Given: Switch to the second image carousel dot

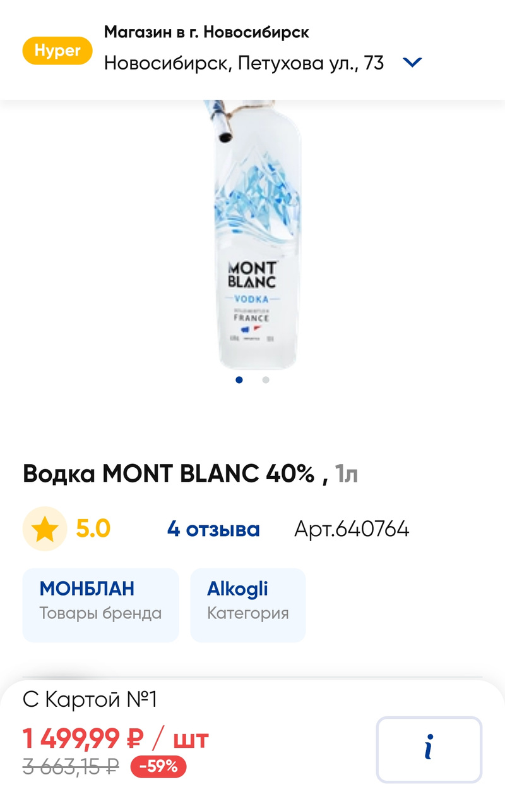Looking at the screenshot, I should pyautogui.click(x=266, y=380).
